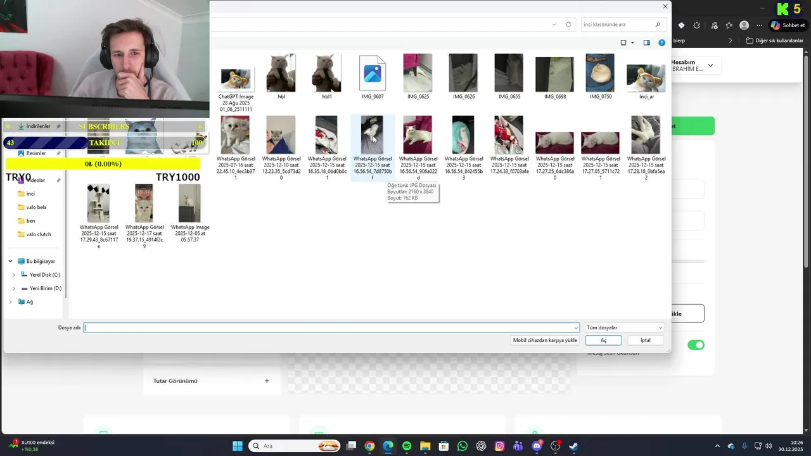Open Spotify from taskbar
Viewport: 811px width, 456px height.
pyautogui.click(x=407, y=446)
